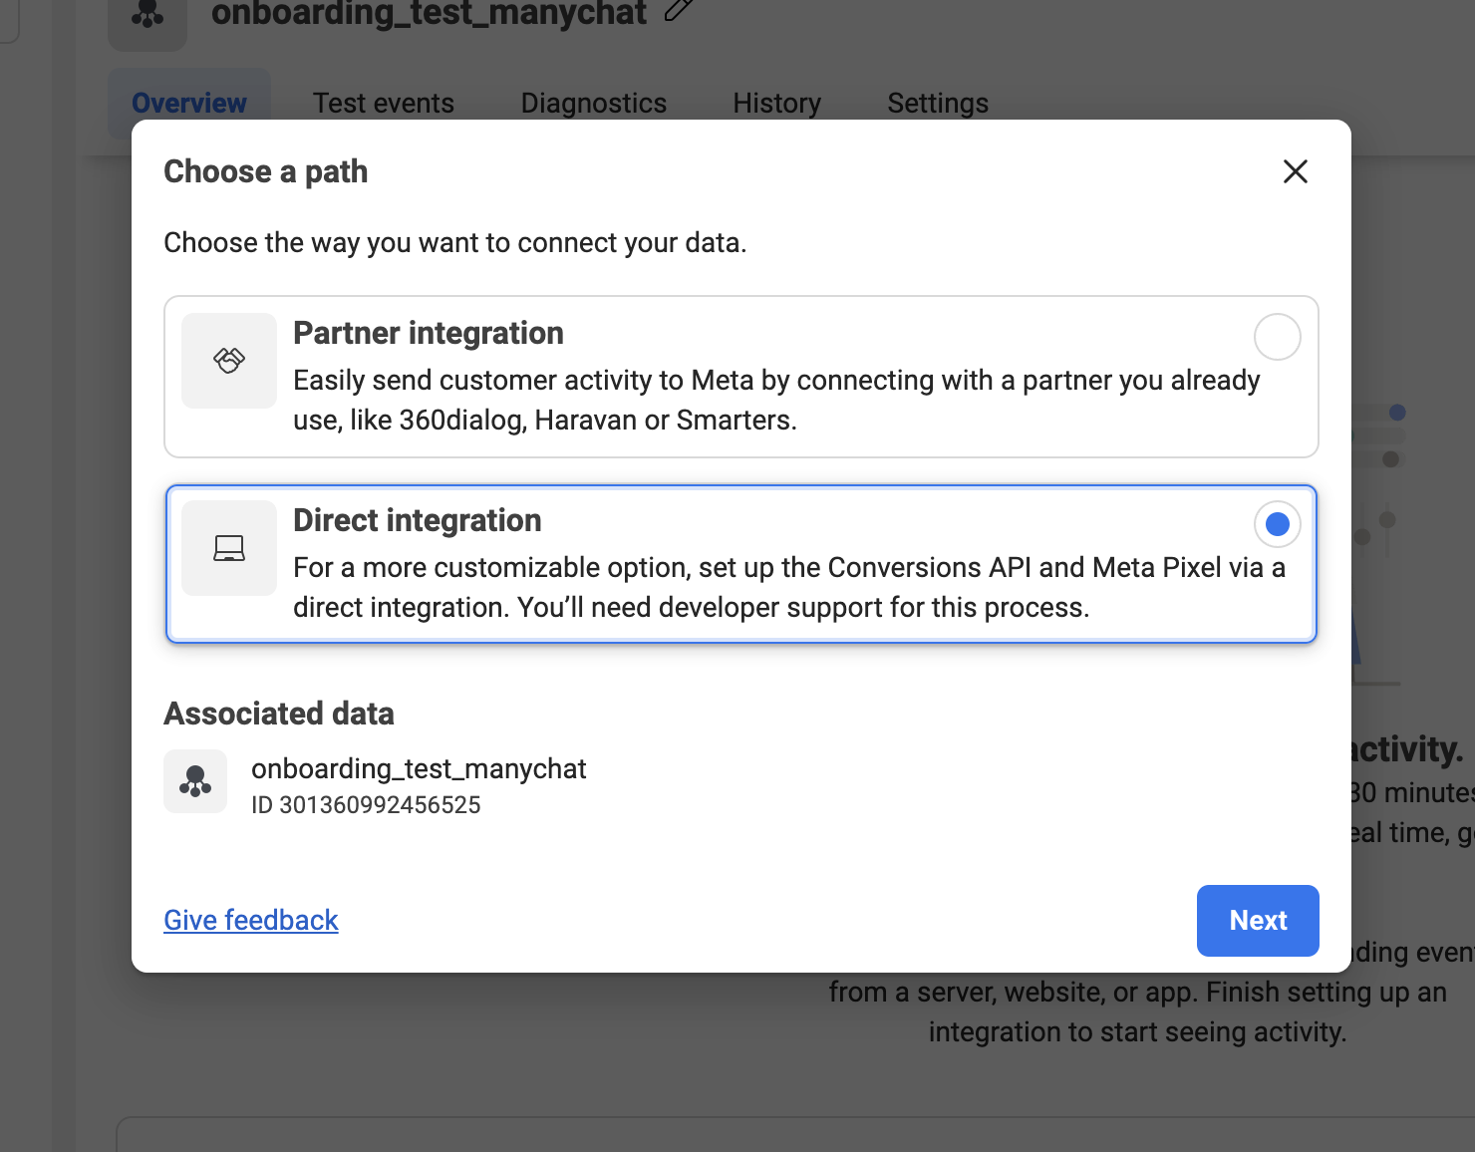Select the Partner integration radio button
Screen dimensions: 1475x1152
click(x=1277, y=337)
